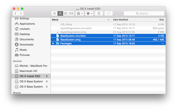
Task: Click the 485,1 MB size value
Action: pyautogui.click(x=158, y=40)
